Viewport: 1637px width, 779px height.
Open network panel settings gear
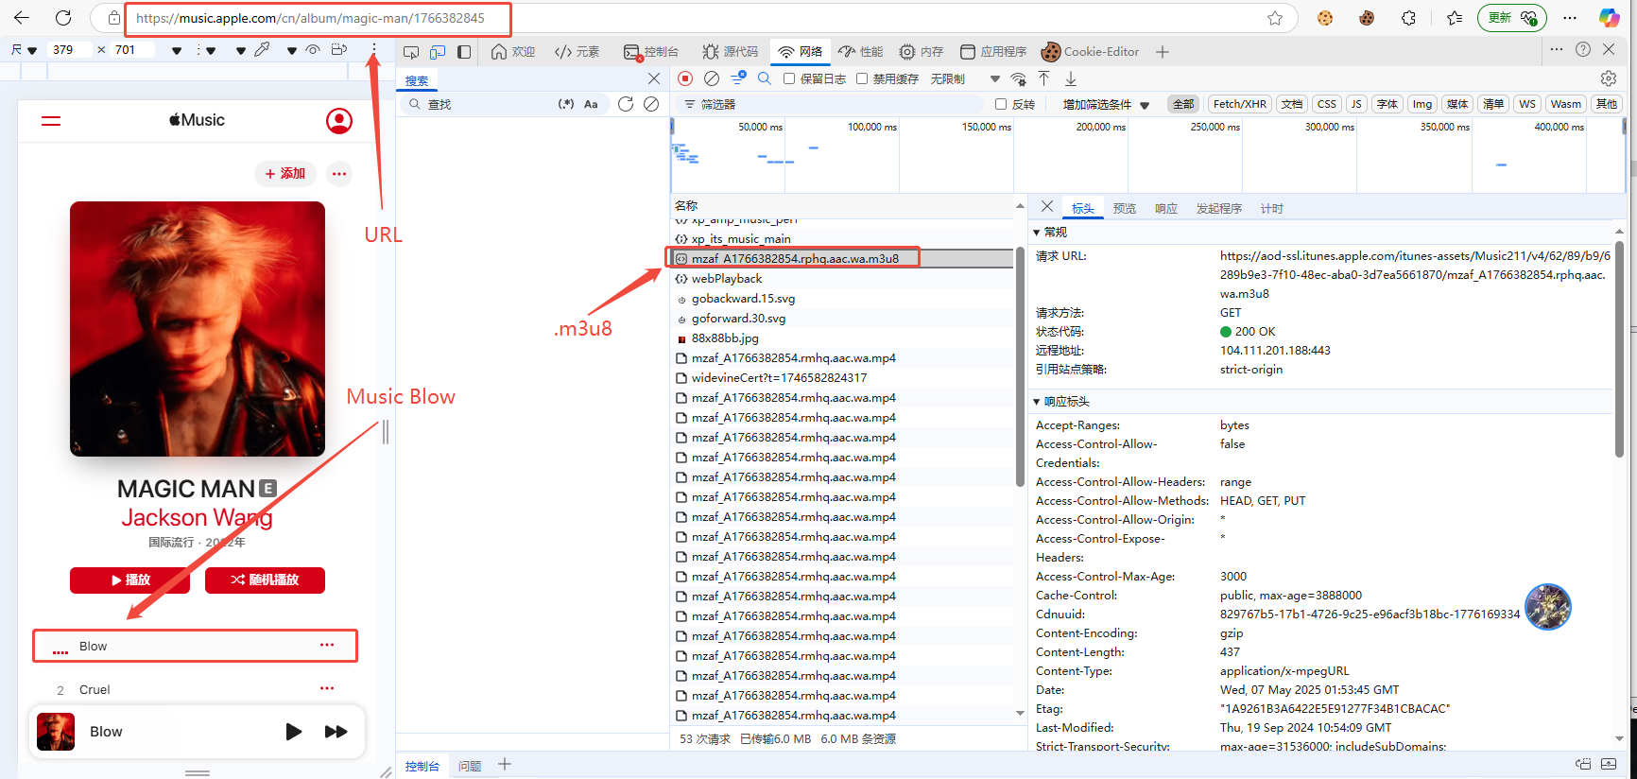click(x=1609, y=78)
